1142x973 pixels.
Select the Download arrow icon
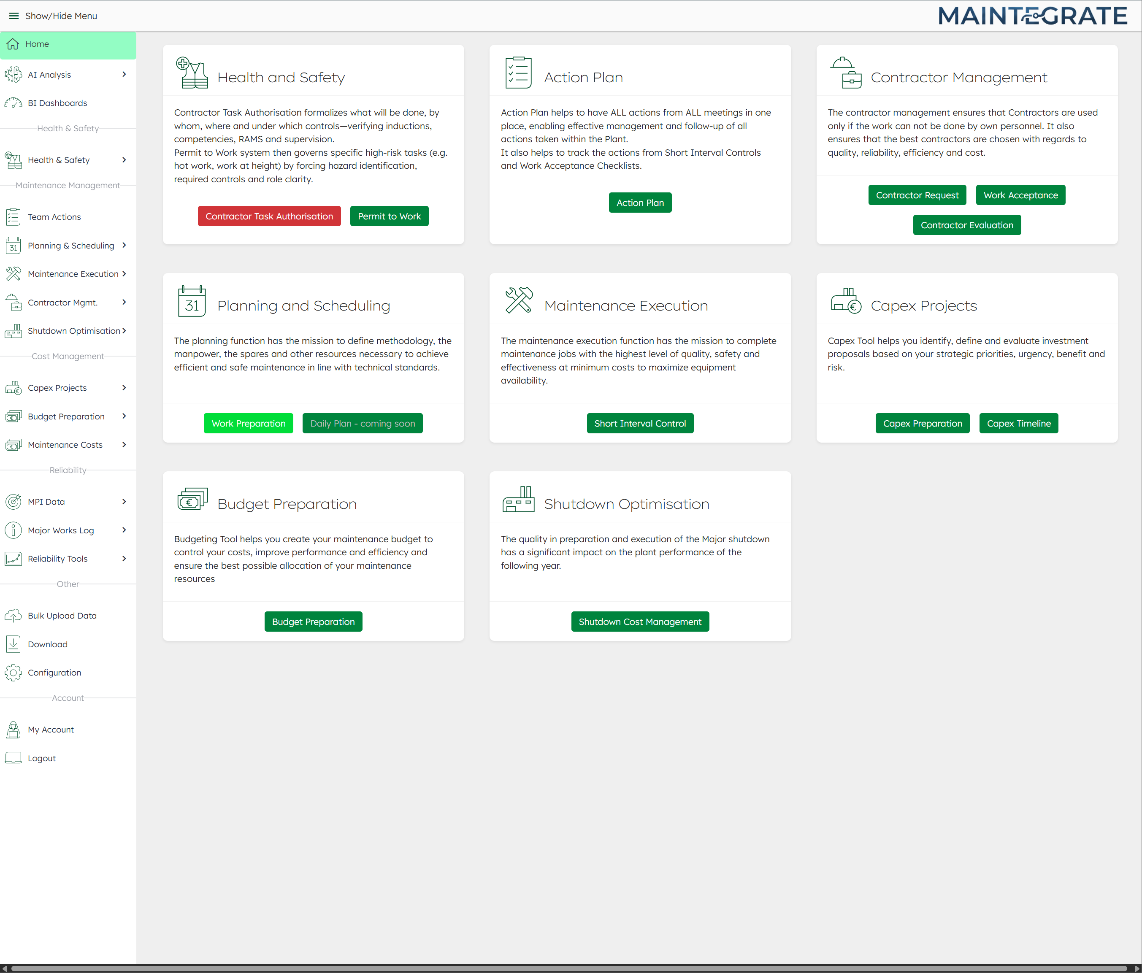click(13, 644)
